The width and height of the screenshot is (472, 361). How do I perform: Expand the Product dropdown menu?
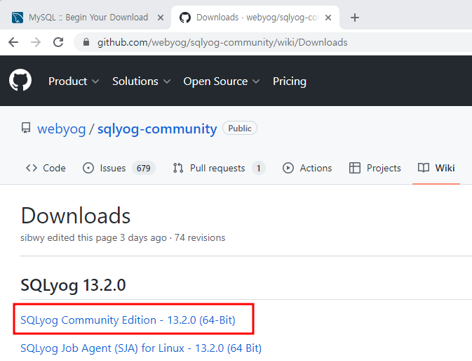click(74, 81)
